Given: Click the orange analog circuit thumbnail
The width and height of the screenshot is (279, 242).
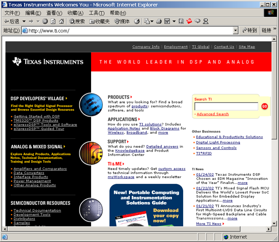Looking at the screenshot, I should click(x=91, y=153).
